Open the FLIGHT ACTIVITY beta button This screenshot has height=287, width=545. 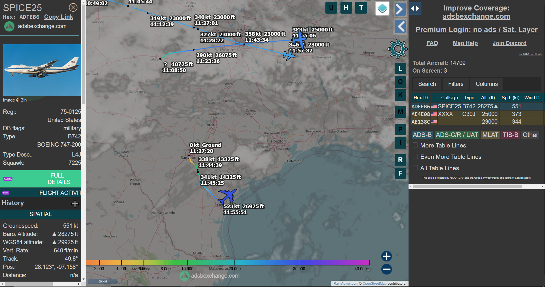[41, 193]
